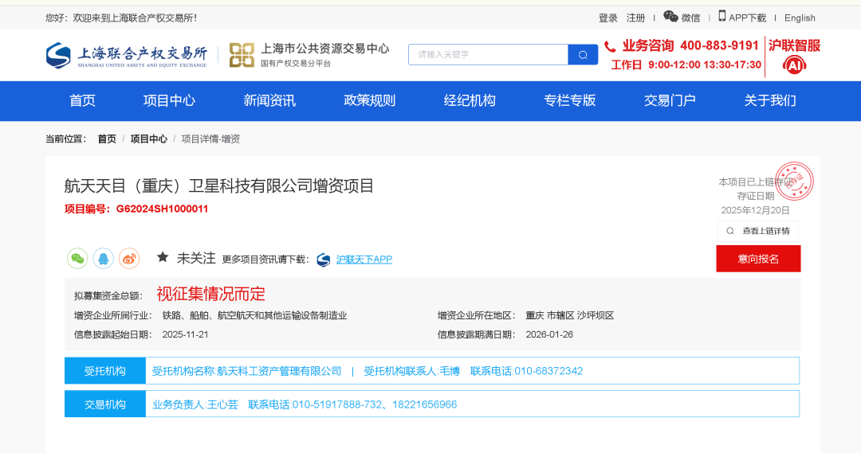The height and width of the screenshot is (453, 861).
Task: Click the search magnifier button
Action: tap(583, 55)
